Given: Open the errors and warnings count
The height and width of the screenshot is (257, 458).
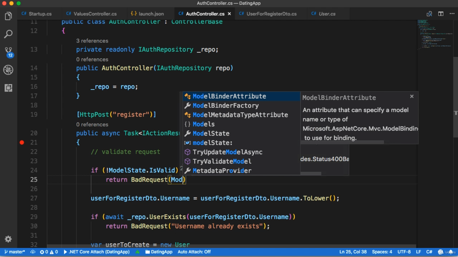Looking at the screenshot, I should pyautogui.click(x=49, y=252).
